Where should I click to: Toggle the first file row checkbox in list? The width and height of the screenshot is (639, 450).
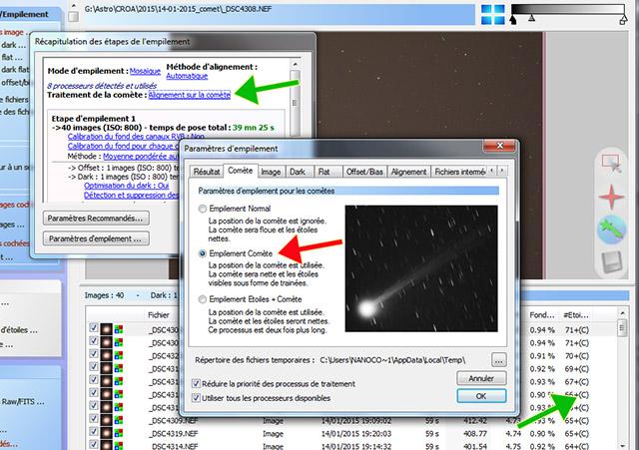[94, 328]
